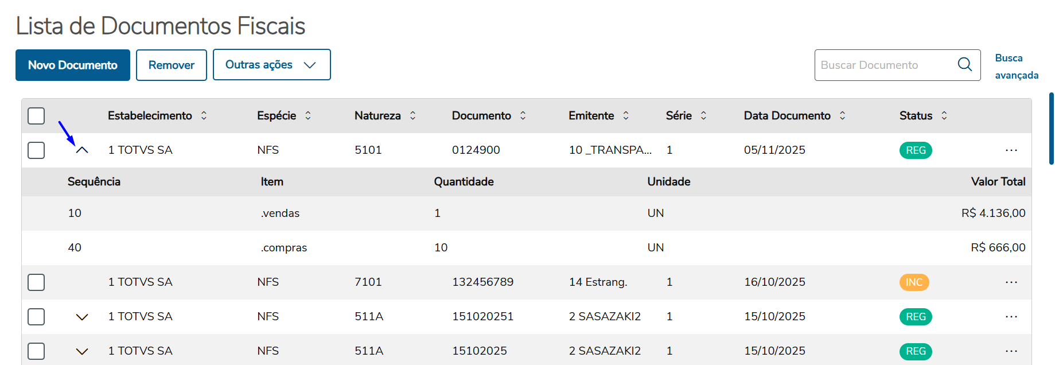Open more options for document 132456789
The image size is (1055, 365).
1011,282
